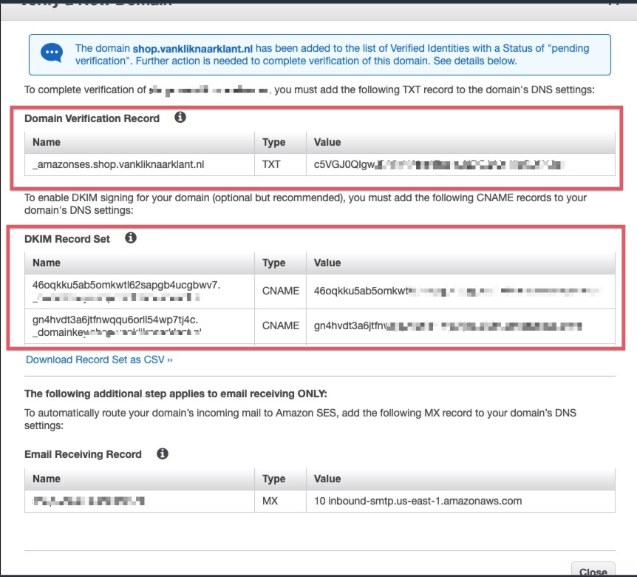Select blurred name cell in Email Receiving table
Viewport: 637px width, 577px height.
click(x=89, y=501)
